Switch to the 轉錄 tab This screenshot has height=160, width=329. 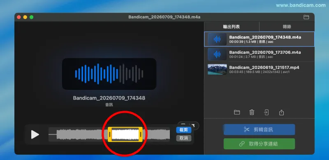[287, 27]
